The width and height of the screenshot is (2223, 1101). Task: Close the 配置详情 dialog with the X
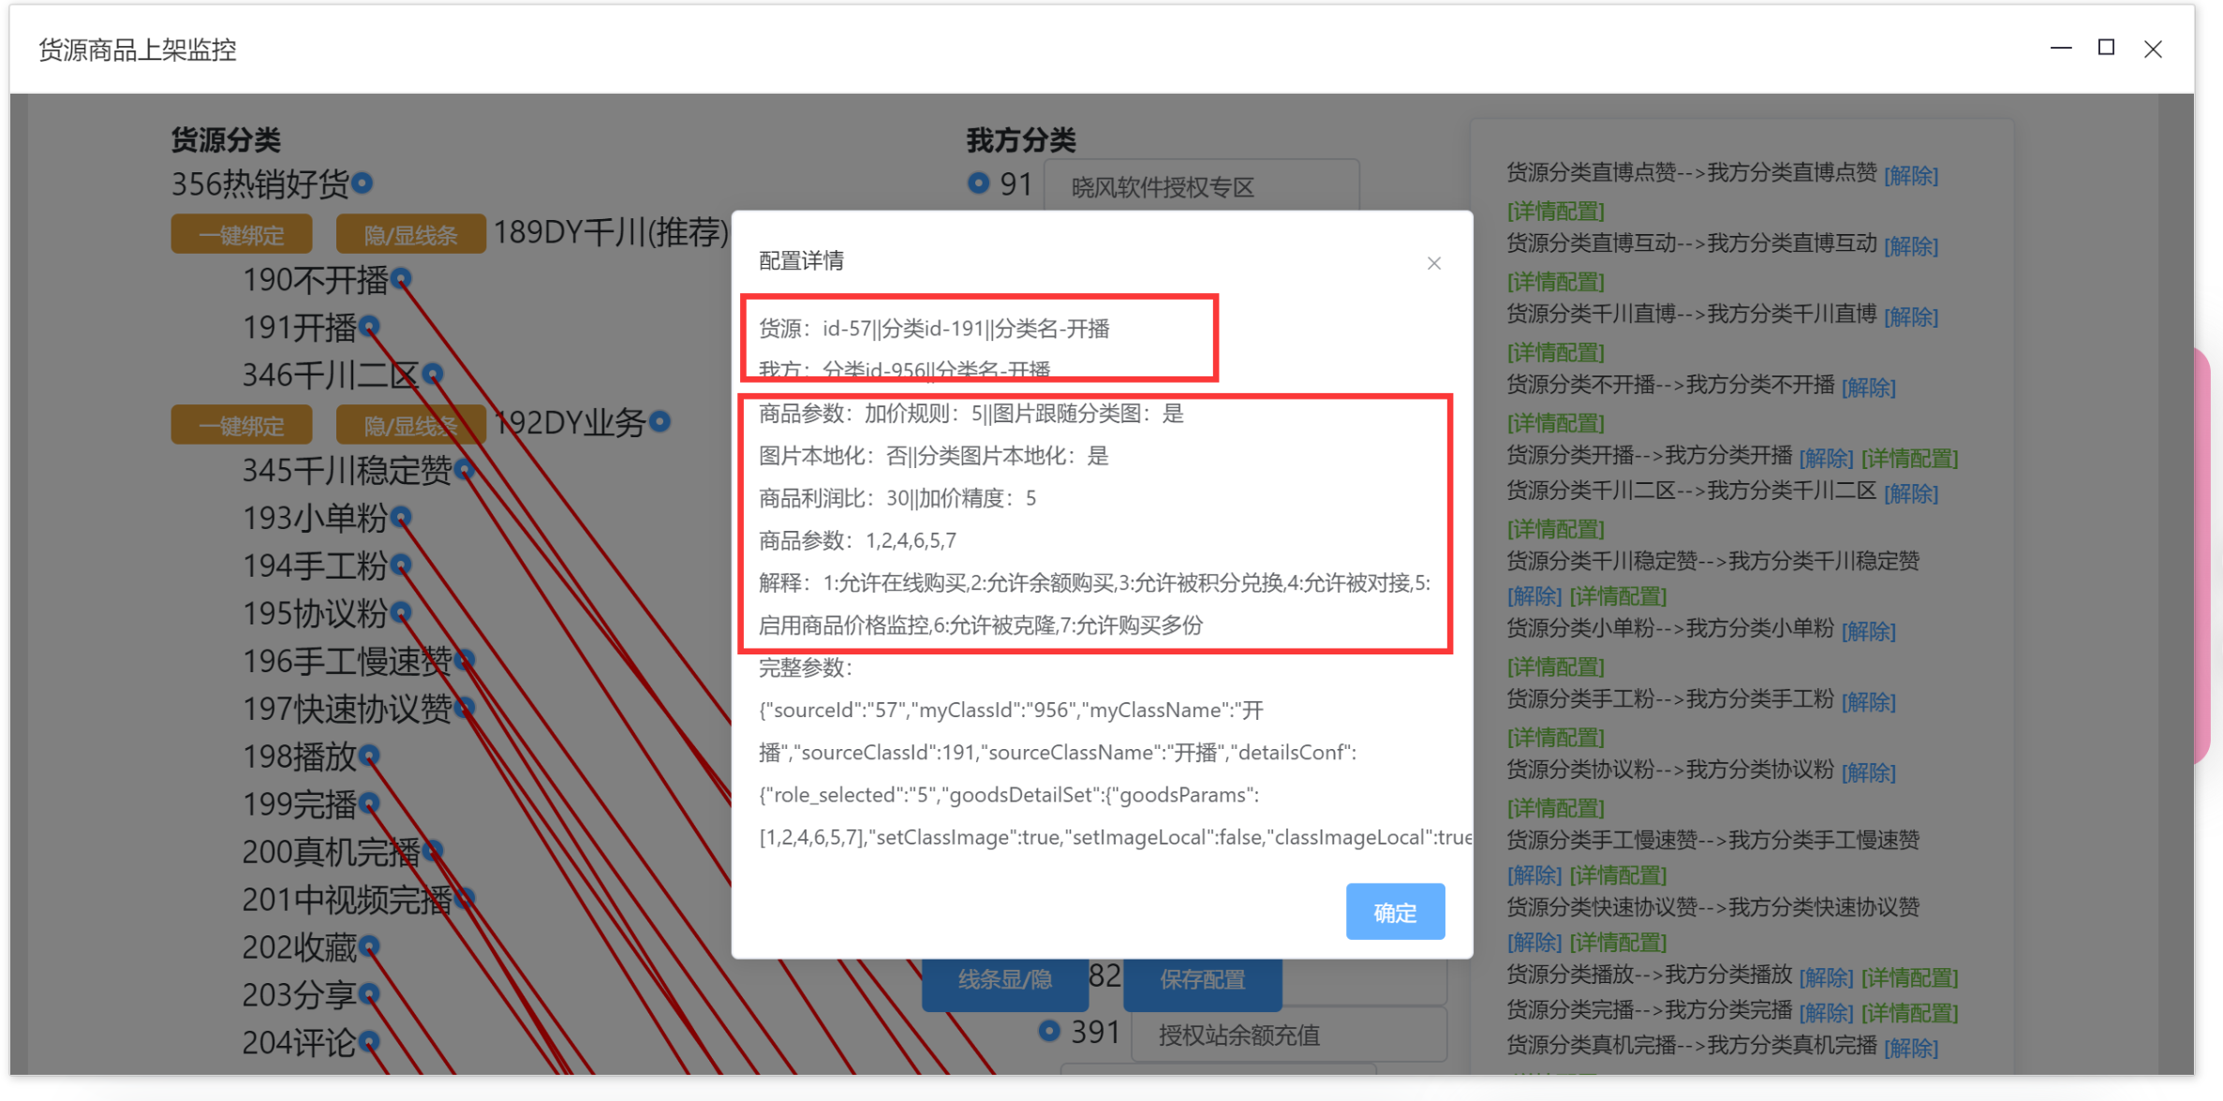click(1433, 263)
